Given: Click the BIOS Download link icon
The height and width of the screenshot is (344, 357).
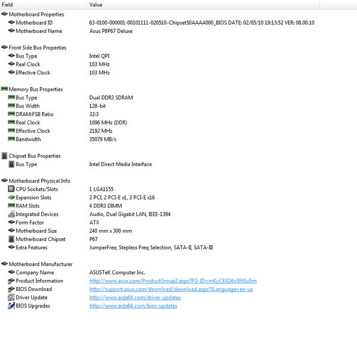Looking at the screenshot, I should point(11,289).
